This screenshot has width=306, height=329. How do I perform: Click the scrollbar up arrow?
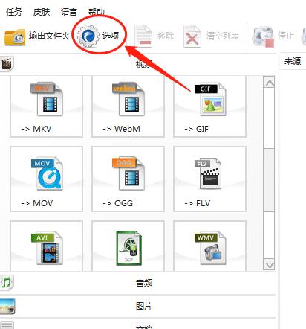click(269, 83)
